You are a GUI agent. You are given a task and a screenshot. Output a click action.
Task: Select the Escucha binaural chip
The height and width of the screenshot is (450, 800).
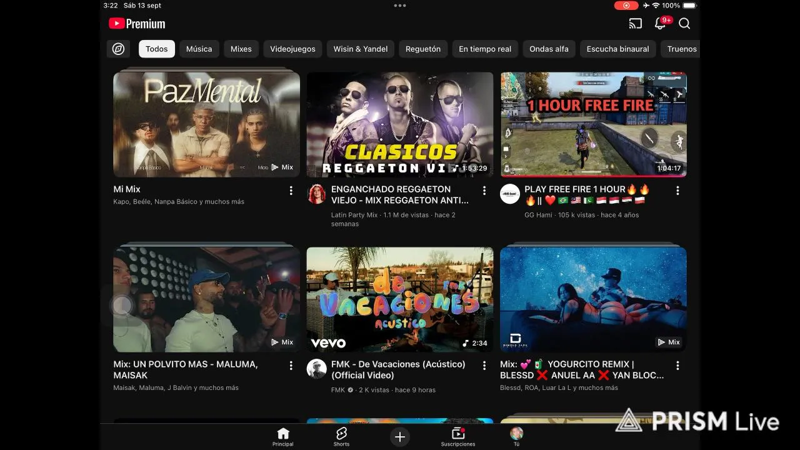617,49
